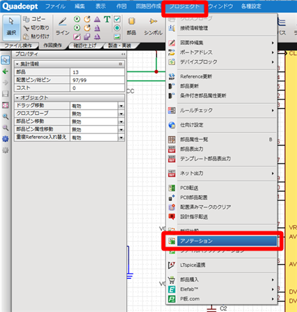Open the ウィンドウ menu
The width and height of the screenshot is (297, 312).
click(220, 7)
